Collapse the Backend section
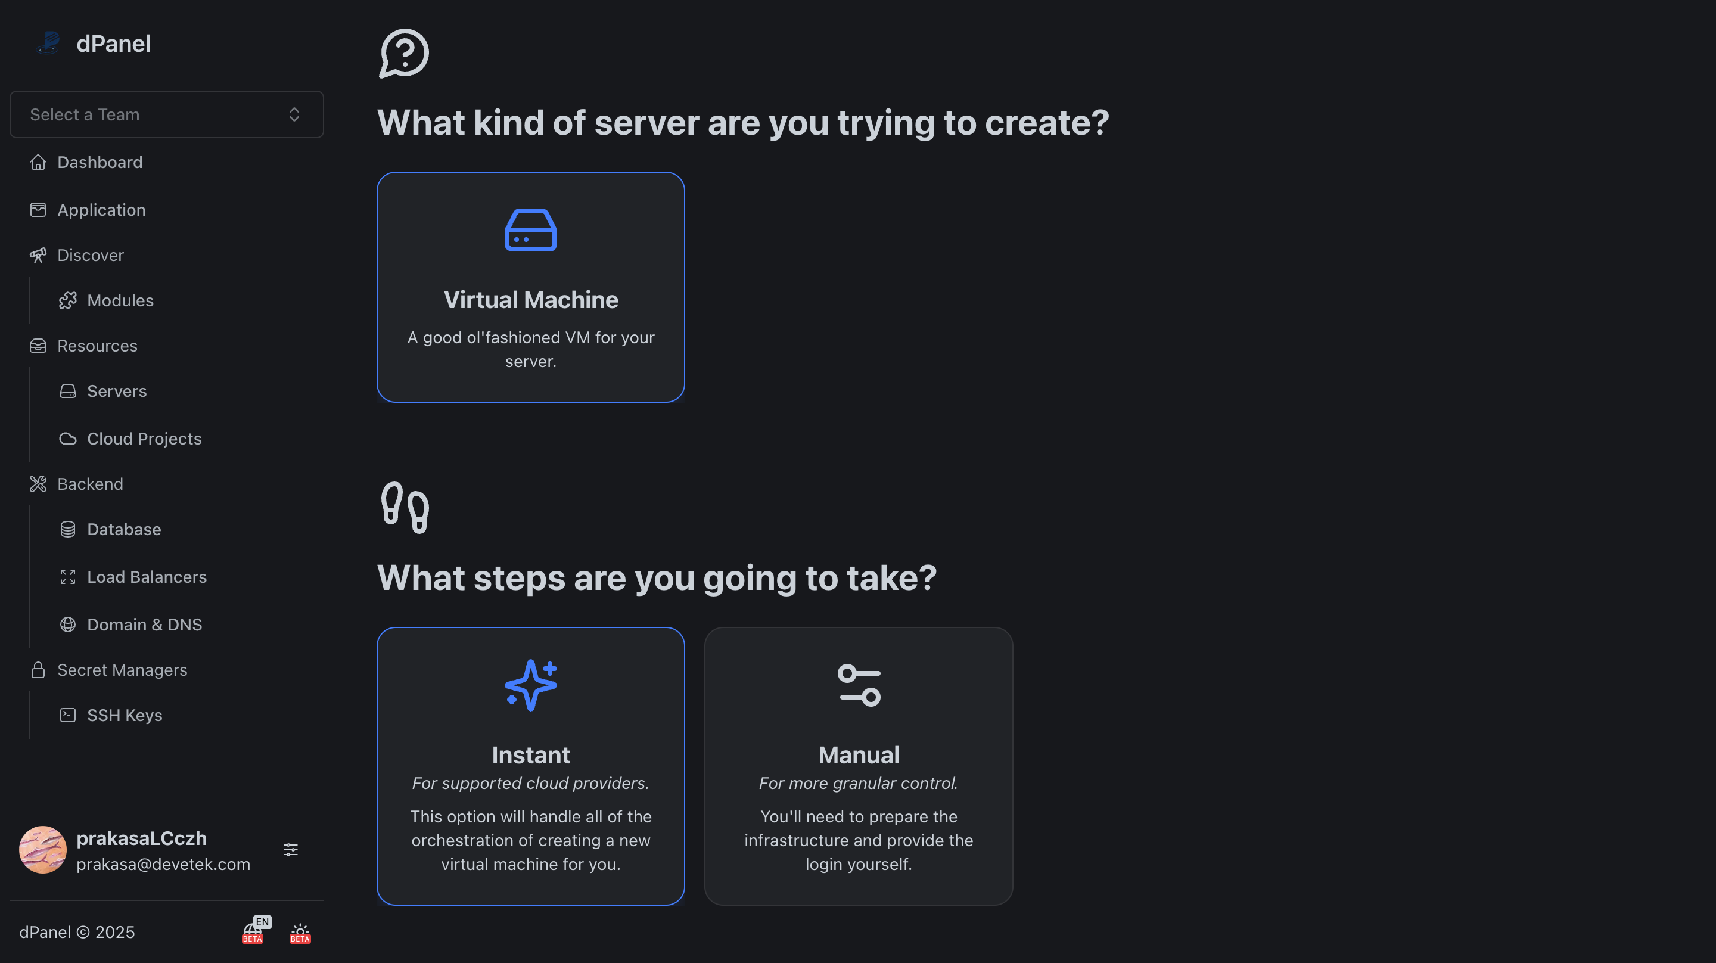This screenshot has width=1716, height=963. pos(90,484)
